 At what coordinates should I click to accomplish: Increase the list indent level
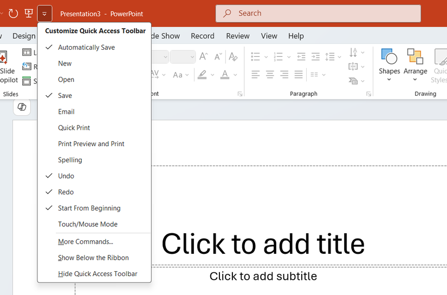point(315,56)
